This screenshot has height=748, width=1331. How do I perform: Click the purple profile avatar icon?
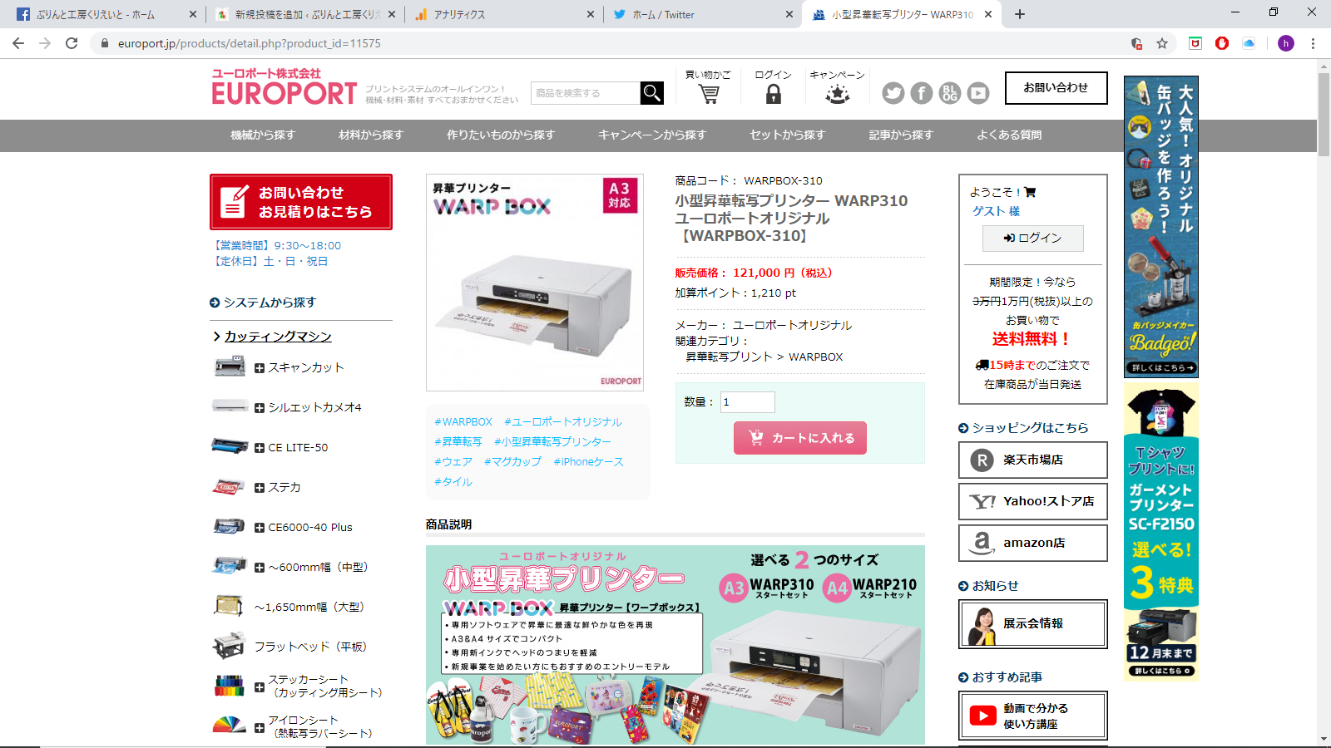click(1286, 43)
